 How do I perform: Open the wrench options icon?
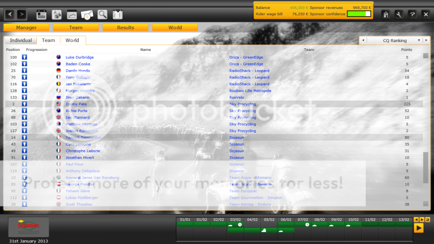[x=399, y=14]
